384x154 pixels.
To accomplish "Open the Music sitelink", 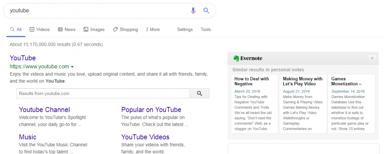I will [x=27, y=137].
